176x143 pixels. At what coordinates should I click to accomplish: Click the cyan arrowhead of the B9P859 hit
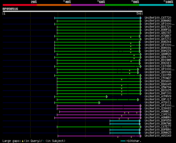140,121
